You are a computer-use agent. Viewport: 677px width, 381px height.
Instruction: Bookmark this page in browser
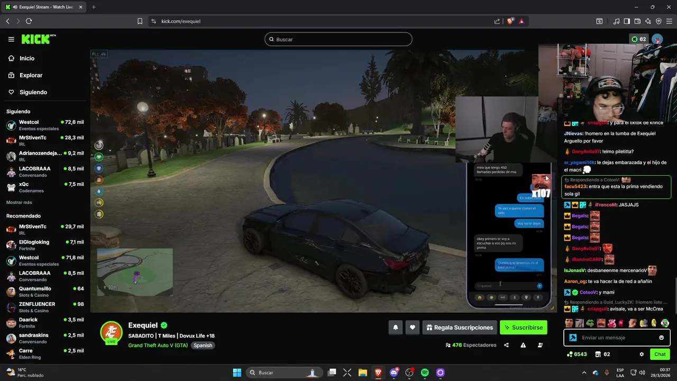coord(140,21)
